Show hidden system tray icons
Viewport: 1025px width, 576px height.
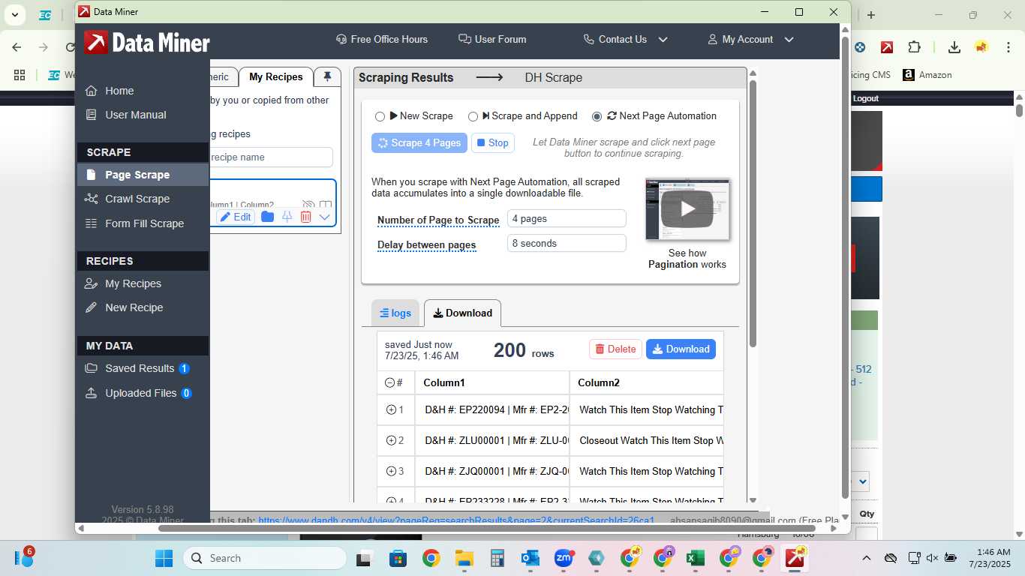click(867, 558)
